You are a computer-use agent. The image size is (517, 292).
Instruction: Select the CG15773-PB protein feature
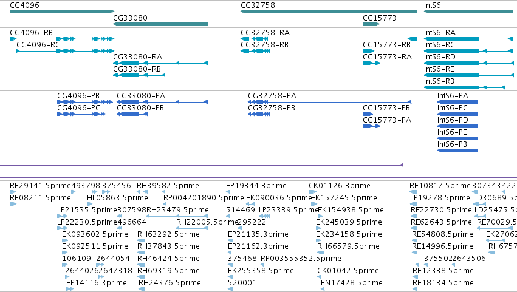click(368, 114)
